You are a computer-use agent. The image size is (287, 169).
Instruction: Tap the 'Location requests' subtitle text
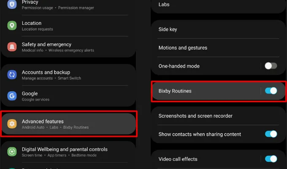click(37, 29)
